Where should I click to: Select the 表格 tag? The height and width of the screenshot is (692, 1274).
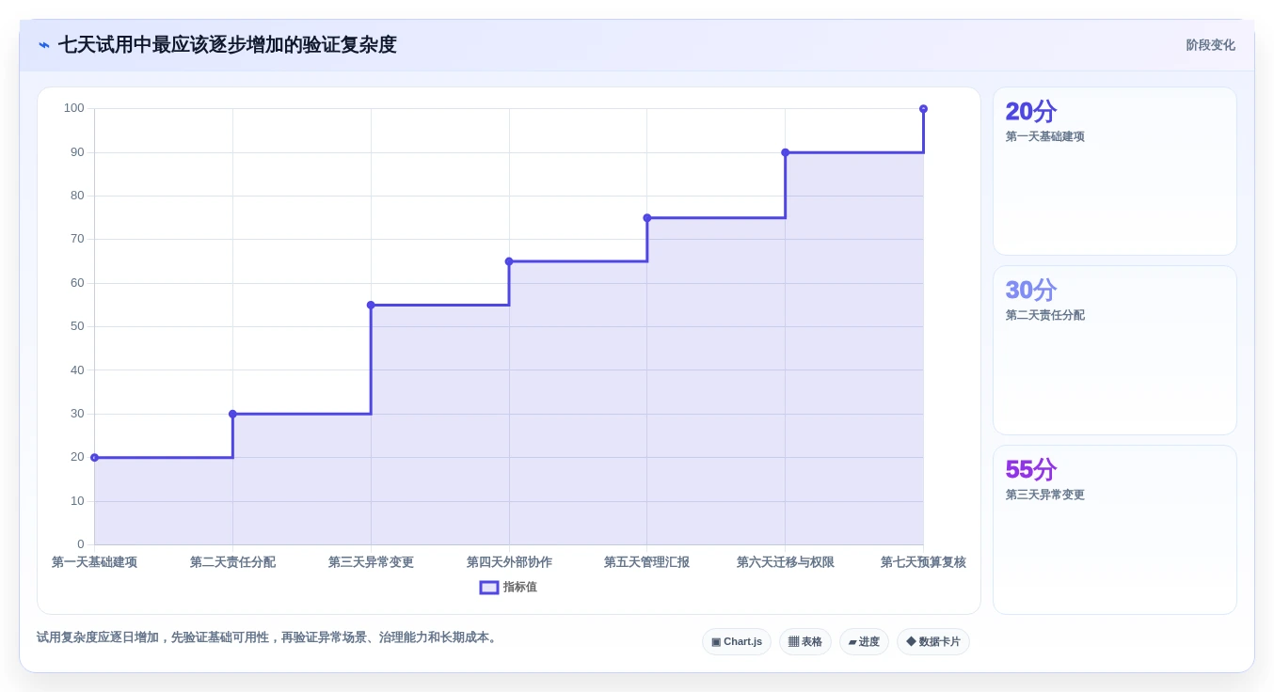pos(805,642)
